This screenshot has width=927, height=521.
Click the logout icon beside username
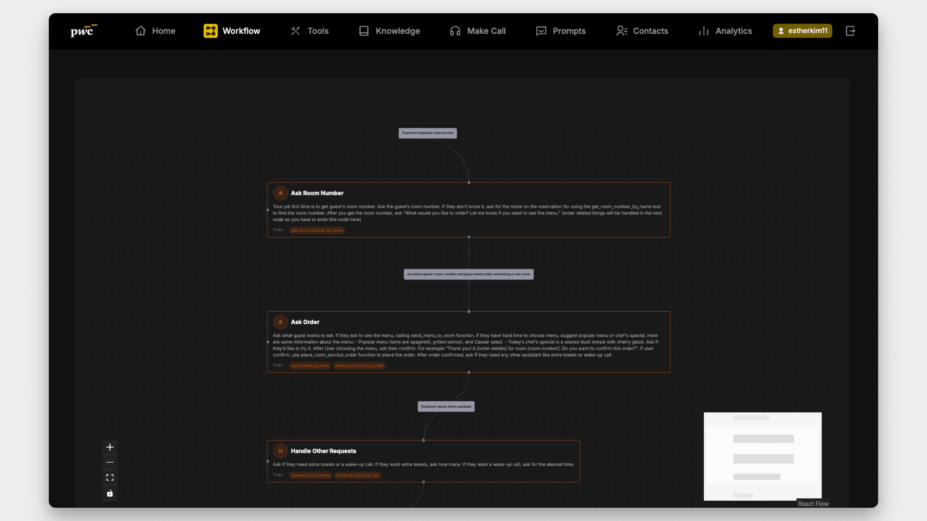[850, 31]
